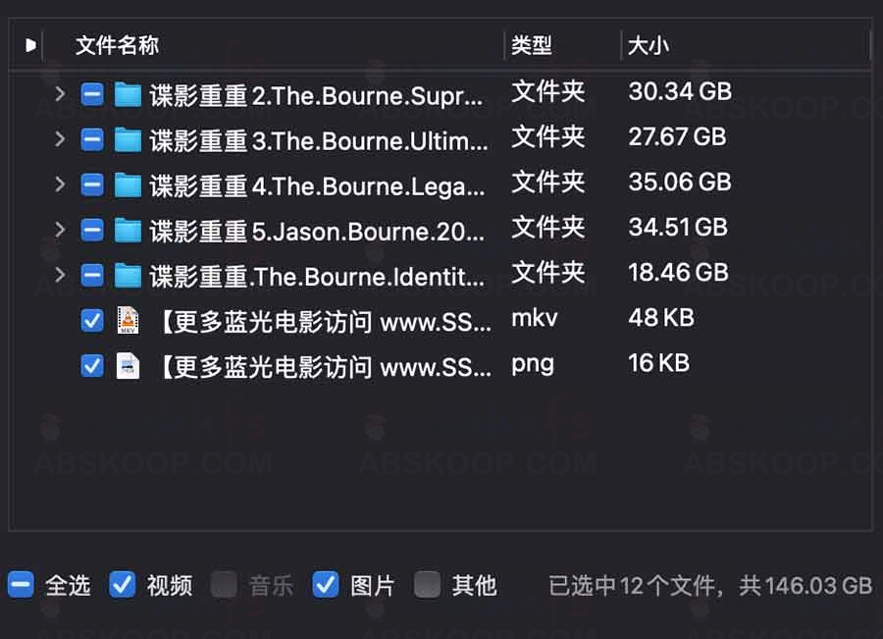The height and width of the screenshot is (639, 883).
Task: Expand the 谍影重重2 Bourne Supremacy folder
Action: pyautogui.click(x=60, y=94)
